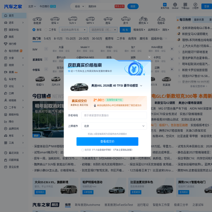Open 排行榜 in the sidebar
The height and width of the screenshot is (212, 212).
pos(14,44)
